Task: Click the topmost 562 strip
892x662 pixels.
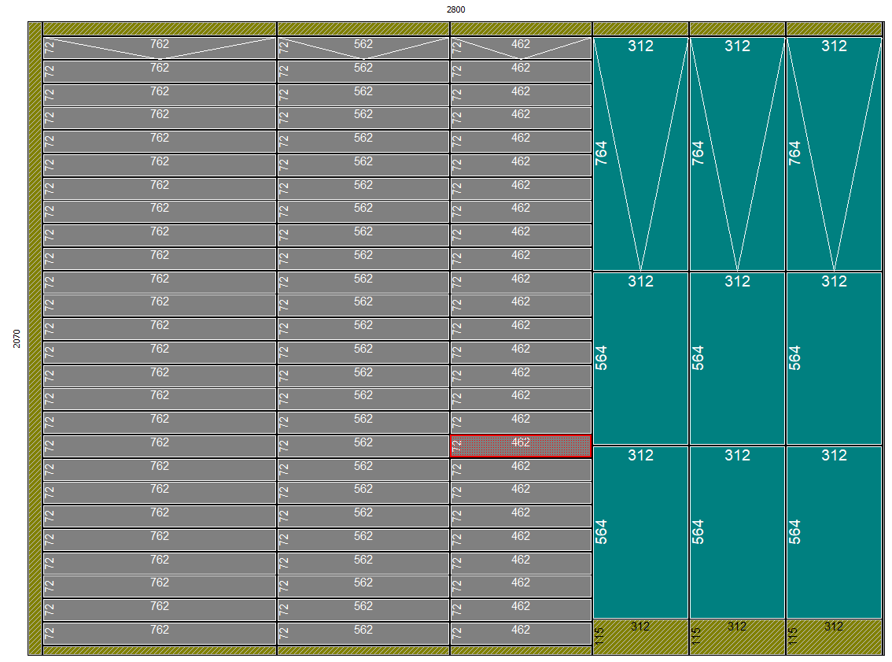Action: [363, 48]
